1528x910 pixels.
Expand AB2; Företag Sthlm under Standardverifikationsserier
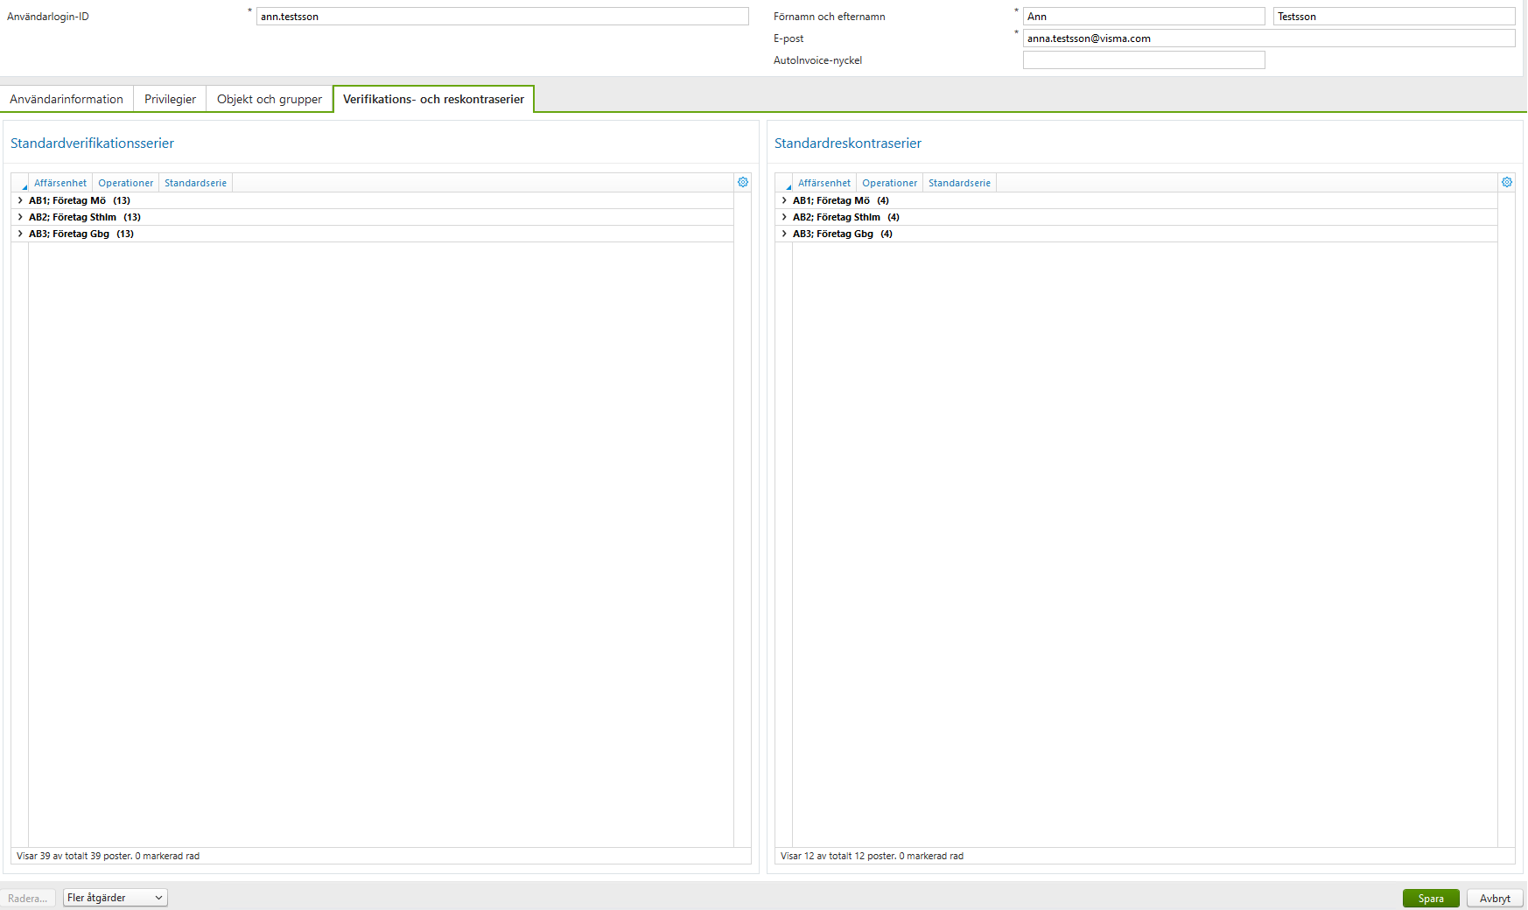pyautogui.click(x=19, y=216)
